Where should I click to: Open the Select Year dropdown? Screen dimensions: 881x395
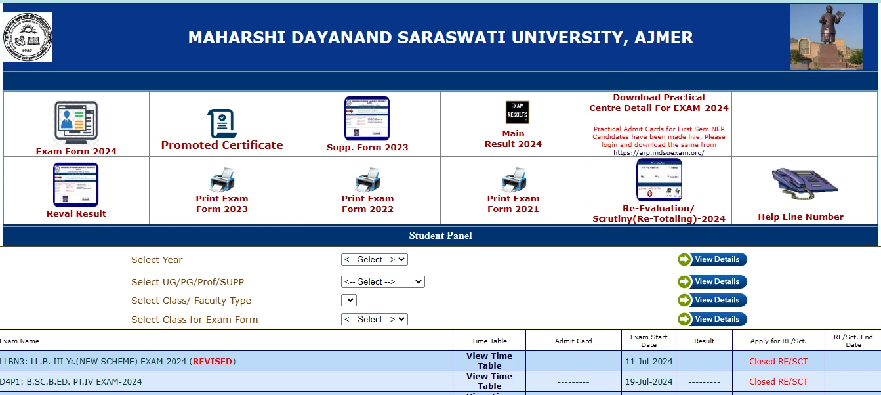click(375, 259)
